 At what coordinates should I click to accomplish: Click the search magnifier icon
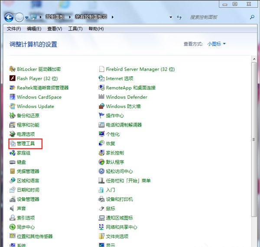point(252,17)
